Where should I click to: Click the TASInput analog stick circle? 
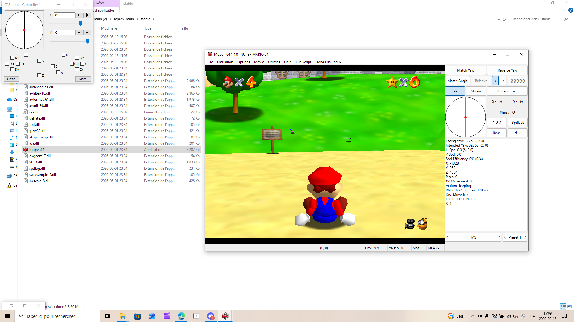pyautogui.click(x=24, y=30)
